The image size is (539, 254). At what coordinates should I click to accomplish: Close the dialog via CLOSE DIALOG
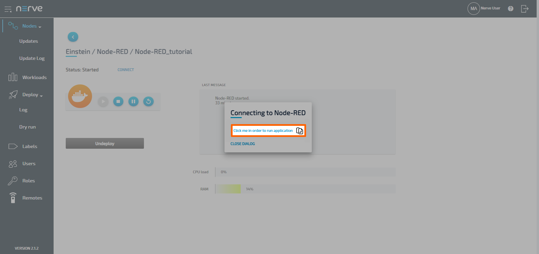click(x=243, y=144)
